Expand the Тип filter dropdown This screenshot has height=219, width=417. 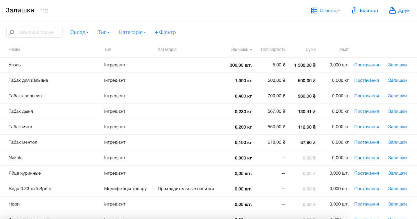point(104,32)
